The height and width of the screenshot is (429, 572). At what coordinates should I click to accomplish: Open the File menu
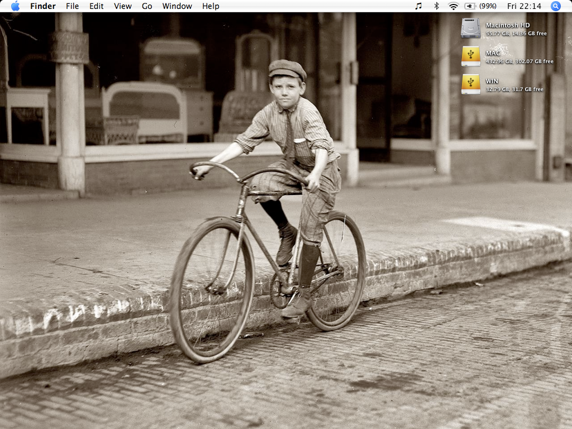72,6
